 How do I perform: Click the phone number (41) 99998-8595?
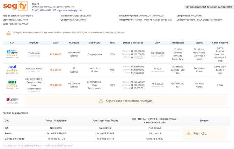coord(43,10)
